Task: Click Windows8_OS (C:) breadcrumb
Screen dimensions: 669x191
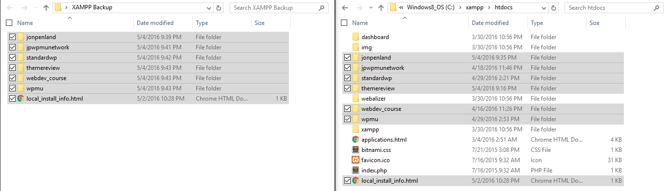Action: [x=431, y=8]
